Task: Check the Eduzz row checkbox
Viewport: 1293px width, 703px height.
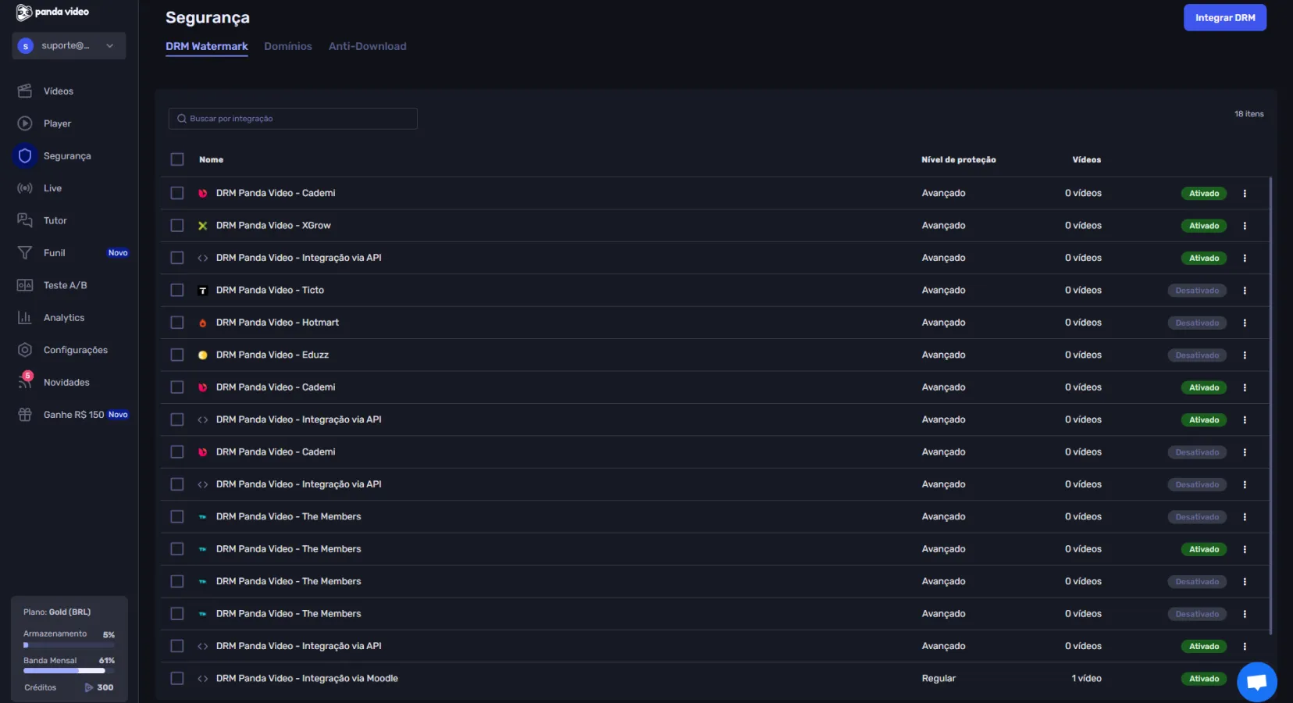Action: pos(177,355)
